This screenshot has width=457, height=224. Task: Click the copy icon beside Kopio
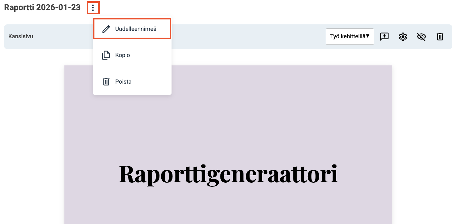[x=106, y=55]
